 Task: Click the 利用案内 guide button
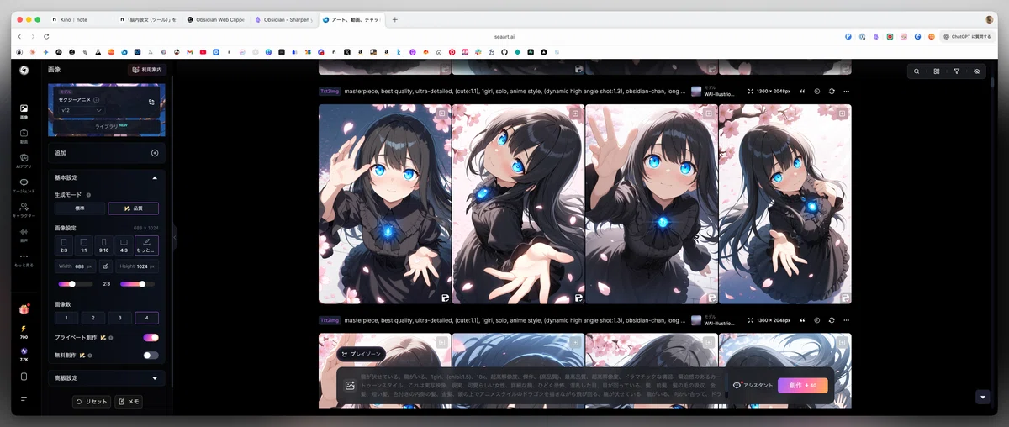tap(146, 70)
